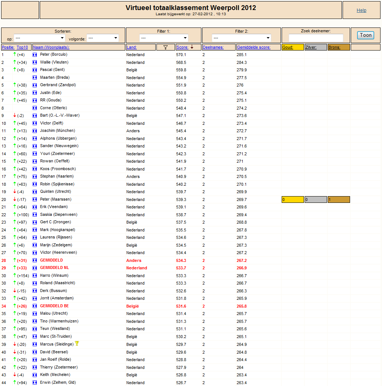Click average score '285.1'
Screen dimensions: 382x386
click(242, 55)
